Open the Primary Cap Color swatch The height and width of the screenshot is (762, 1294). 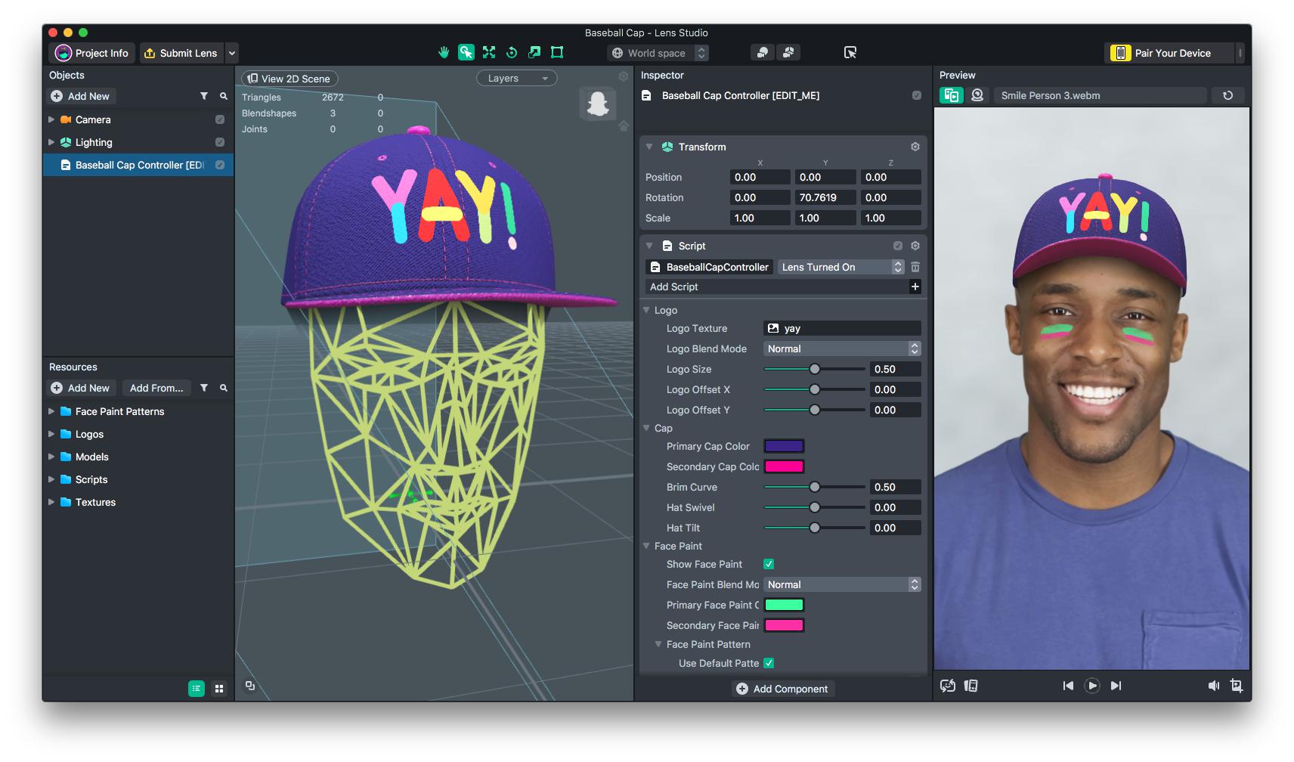784,446
